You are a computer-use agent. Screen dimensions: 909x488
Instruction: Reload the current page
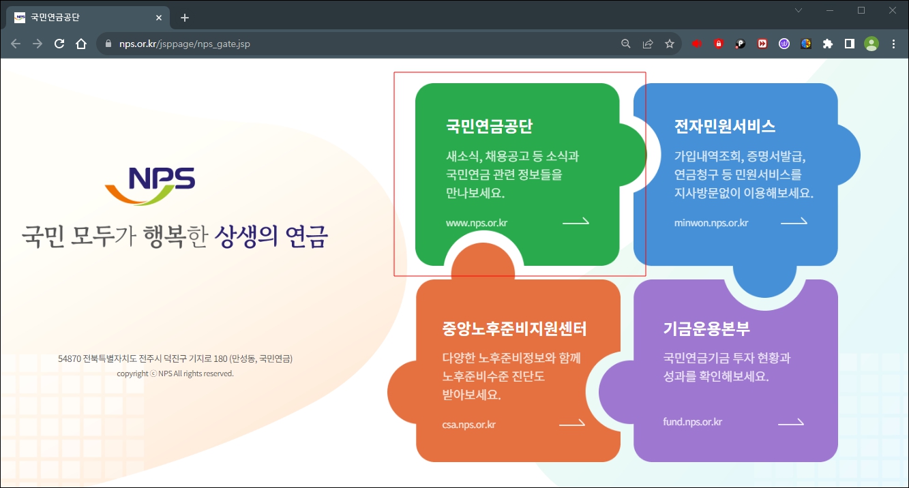tap(59, 44)
